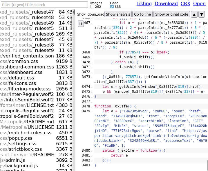The height and width of the screenshot is (171, 208).
Task: Open the default.css file
Action: coord(36,78)
